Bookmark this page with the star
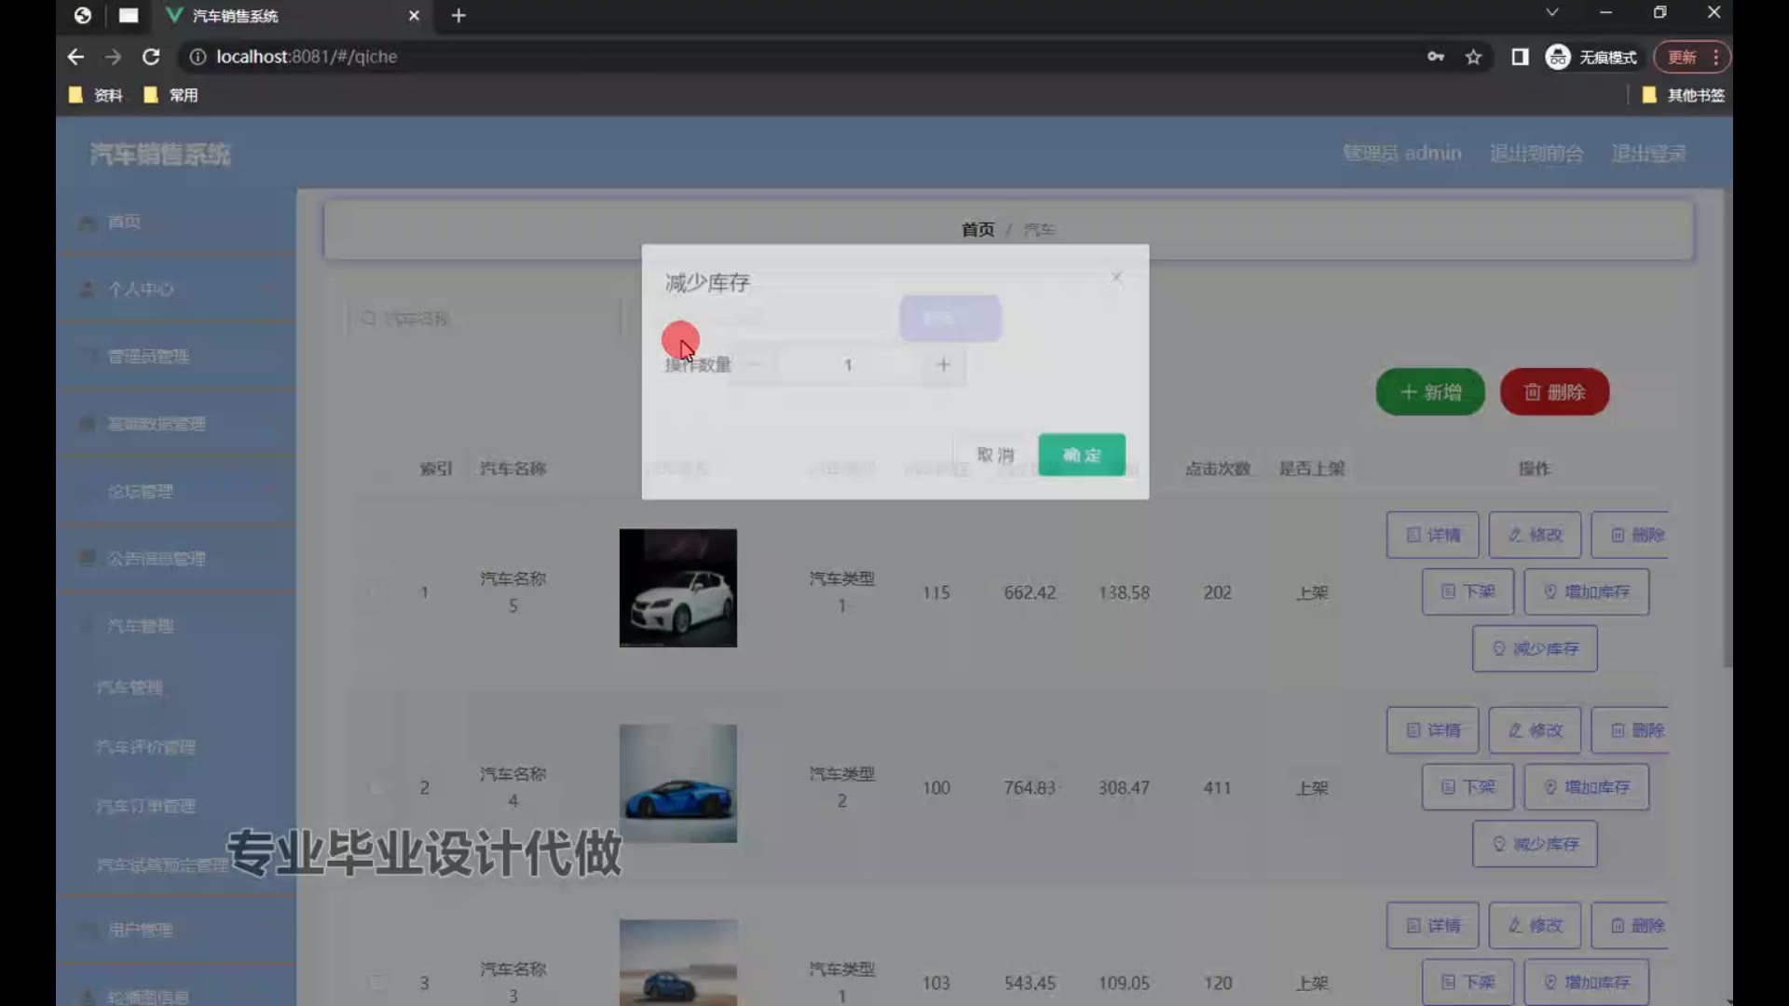Screen dimensions: 1789x1006 click(x=1473, y=57)
